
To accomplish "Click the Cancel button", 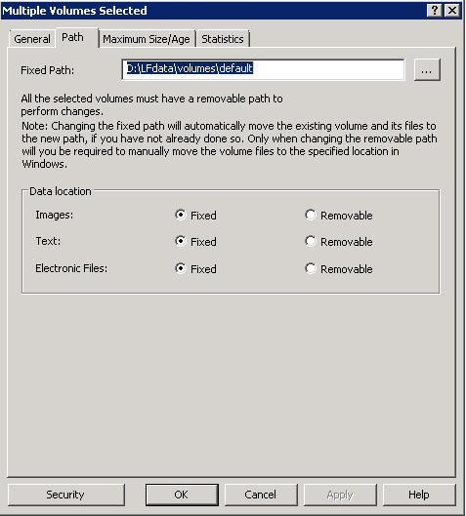I will pos(261,495).
